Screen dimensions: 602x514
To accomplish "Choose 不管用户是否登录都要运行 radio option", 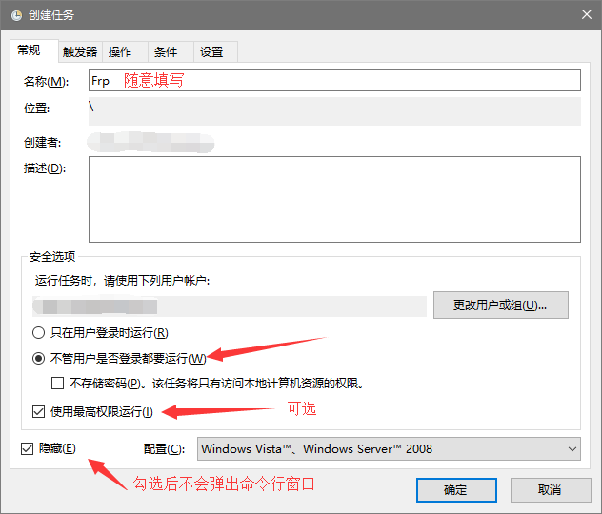I will (x=38, y=359).
